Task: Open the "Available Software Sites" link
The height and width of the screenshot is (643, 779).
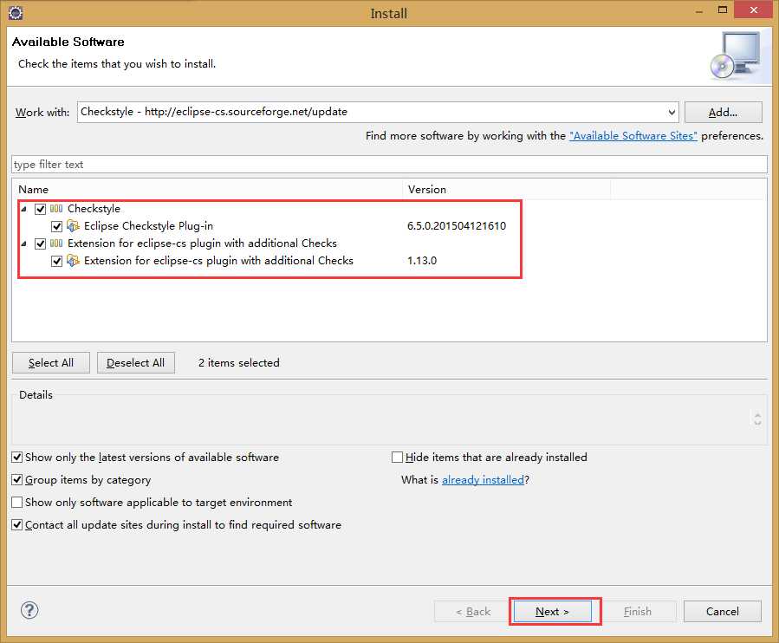Action: [x=633, y=136]
